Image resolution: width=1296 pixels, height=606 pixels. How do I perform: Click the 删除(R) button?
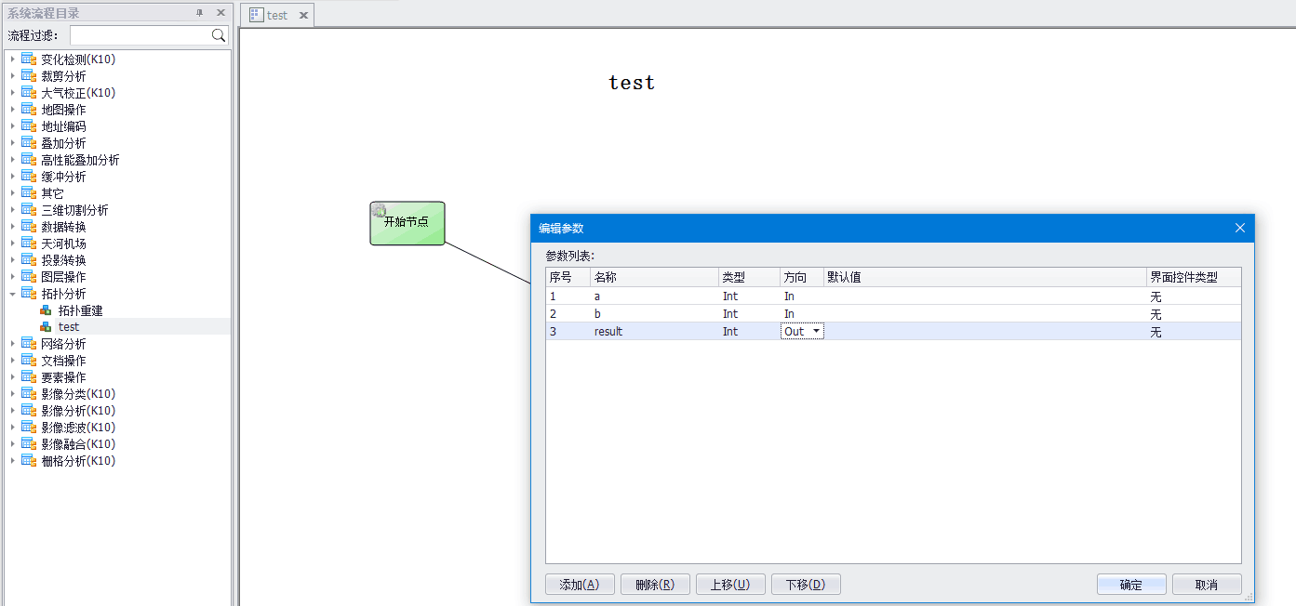(x=654, y=585)
